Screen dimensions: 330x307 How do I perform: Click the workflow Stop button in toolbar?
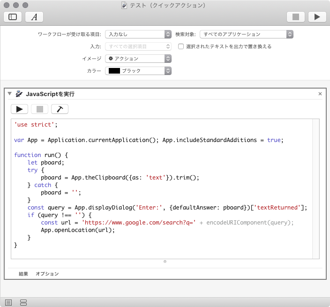(296, 17)
